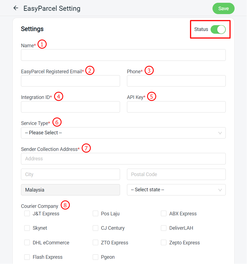Focus the EasyParcel Registered Email field
247x264 pixels.
click(70, 81)
